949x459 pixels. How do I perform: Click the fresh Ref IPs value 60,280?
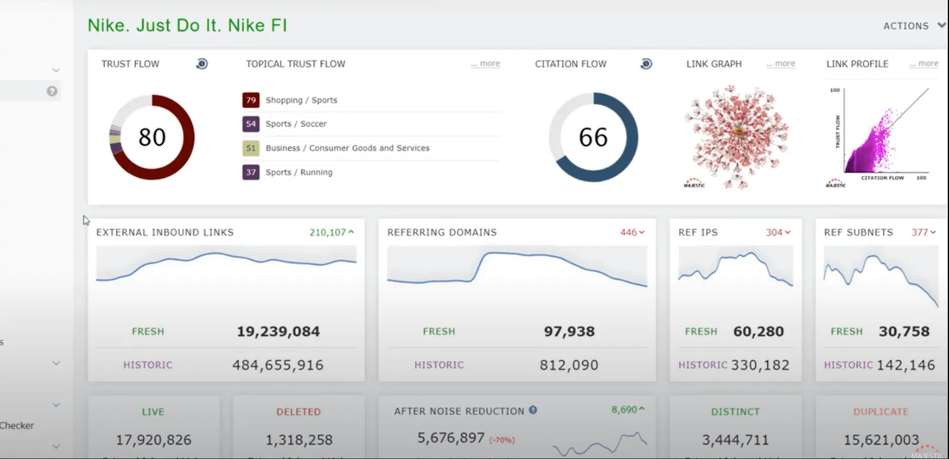[758, 332]
